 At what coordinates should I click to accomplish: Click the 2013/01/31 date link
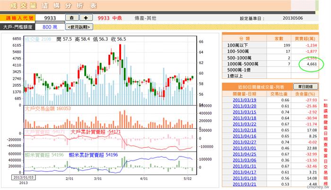pyautogui.click(x=245, y=165)
